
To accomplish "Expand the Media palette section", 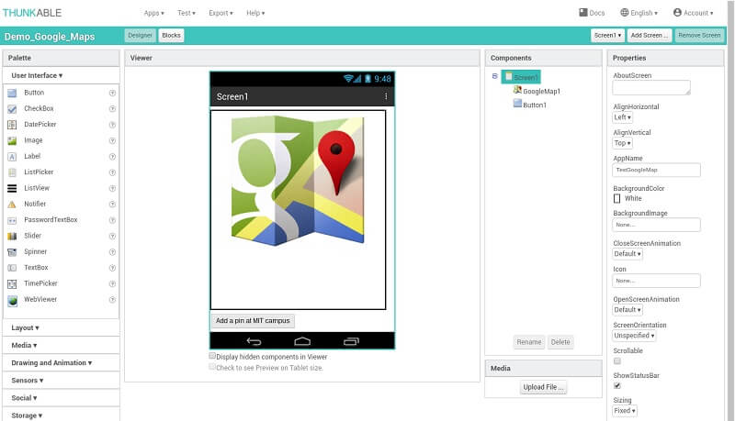I will (x=24, y=345).
